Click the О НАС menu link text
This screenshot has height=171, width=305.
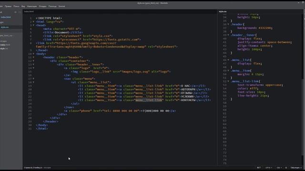click(x=185, y=85)
